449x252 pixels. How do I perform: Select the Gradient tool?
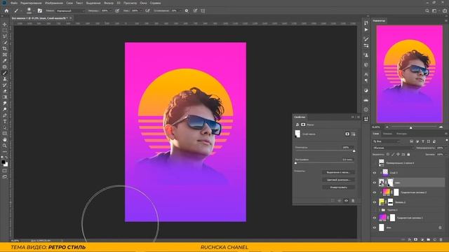(5, 97)
